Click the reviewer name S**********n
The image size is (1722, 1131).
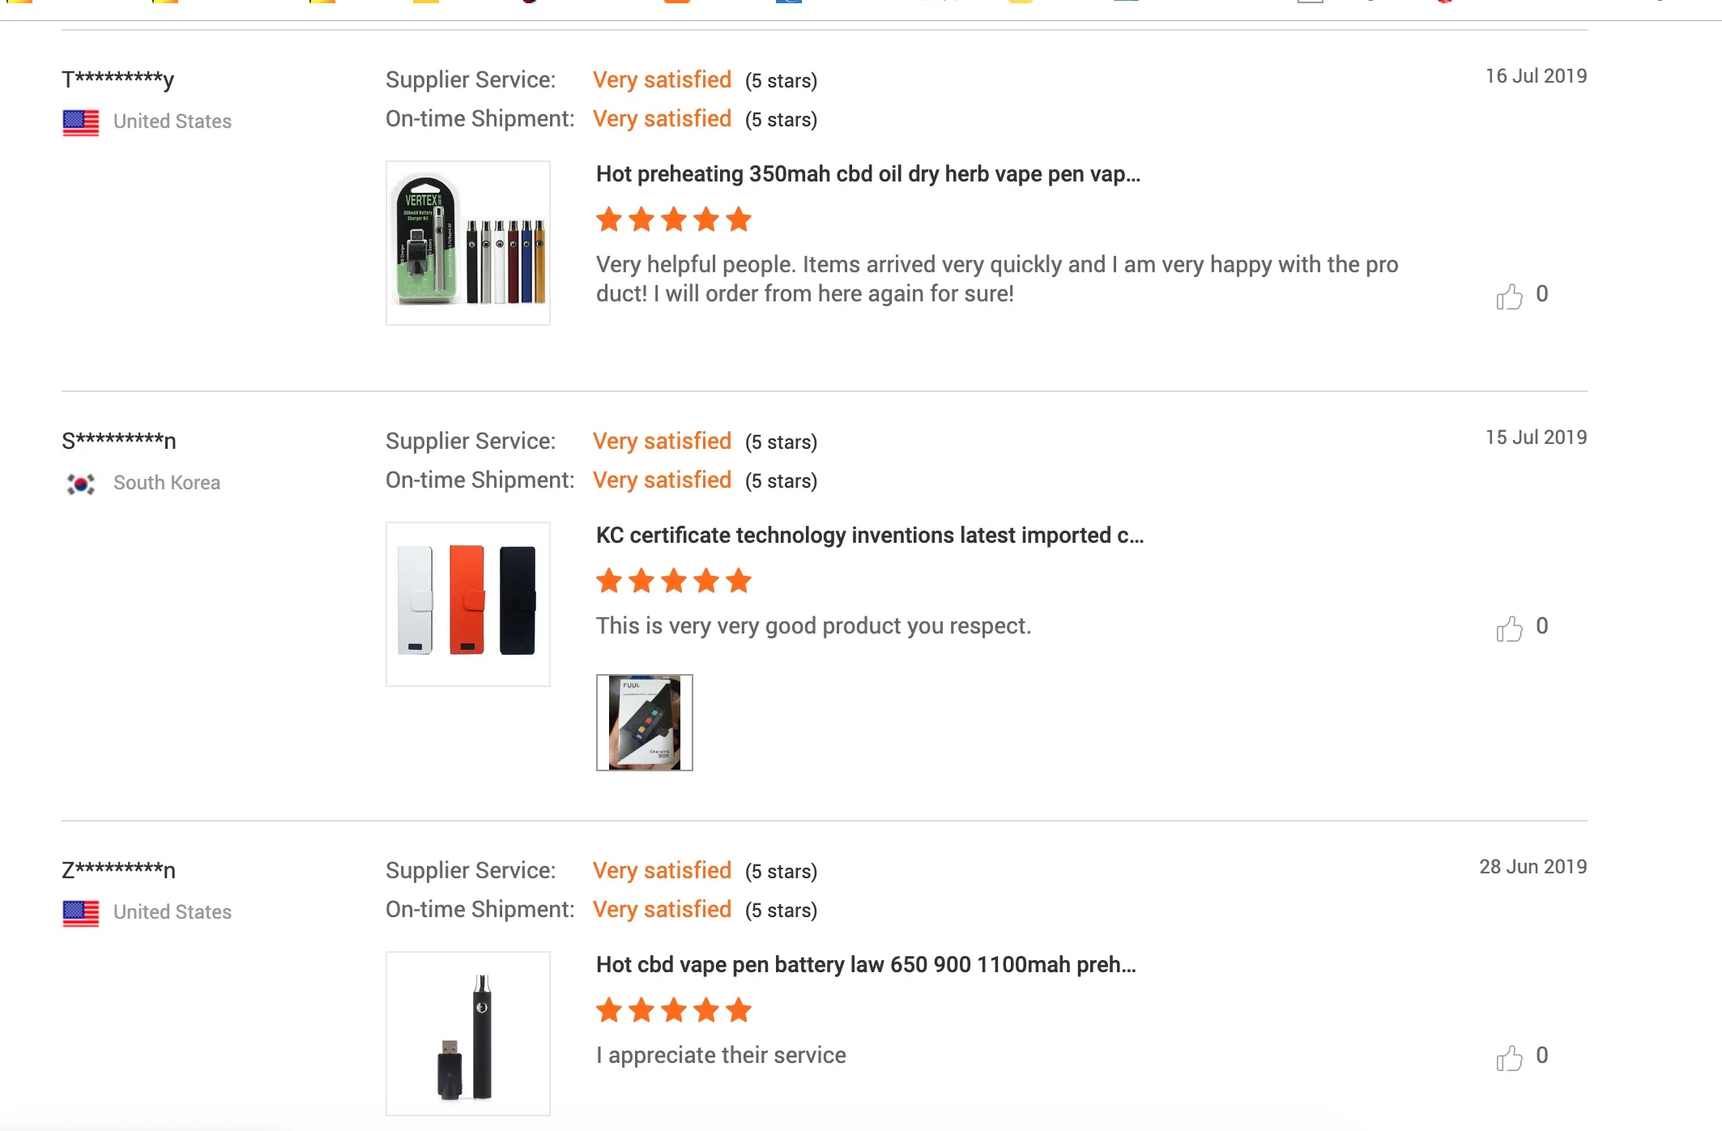tap(119, 442)
